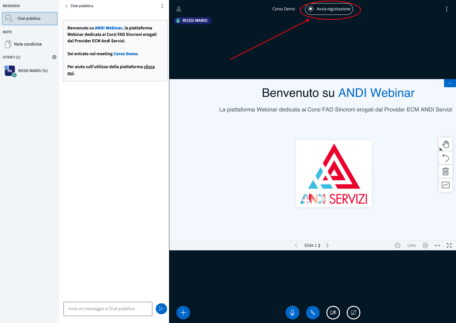Toggle webcam sharing
Image resolution: width=456 pixels, height=323 pixels.
[333, 313]
